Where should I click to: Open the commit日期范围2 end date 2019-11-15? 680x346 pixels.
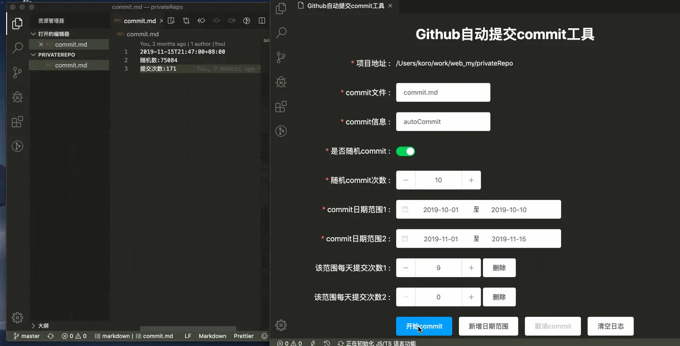509,239
